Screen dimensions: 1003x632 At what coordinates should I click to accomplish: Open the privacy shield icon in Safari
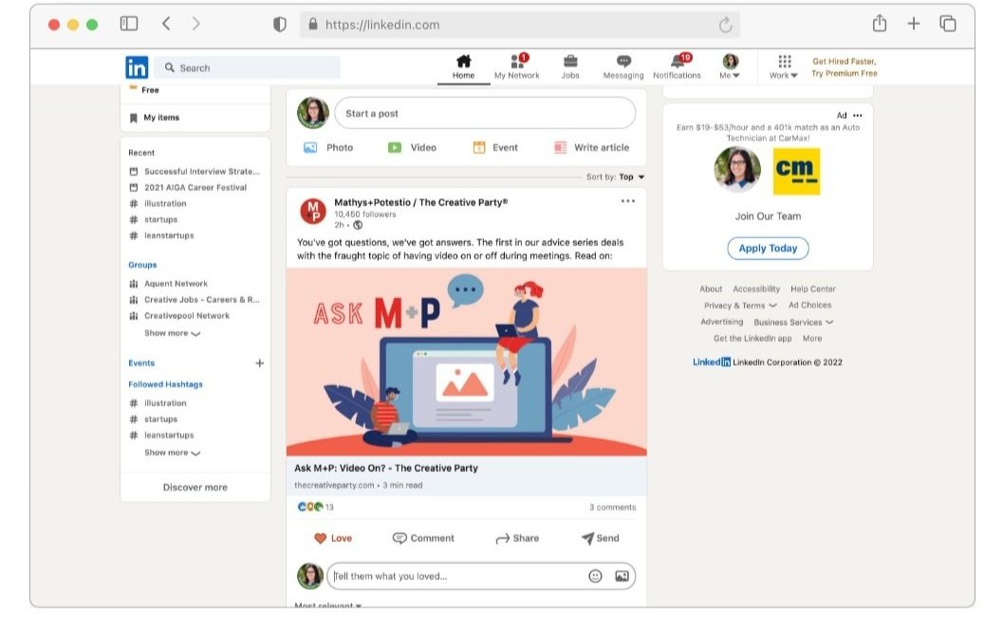pyautogui.click(x=280, y=25)
